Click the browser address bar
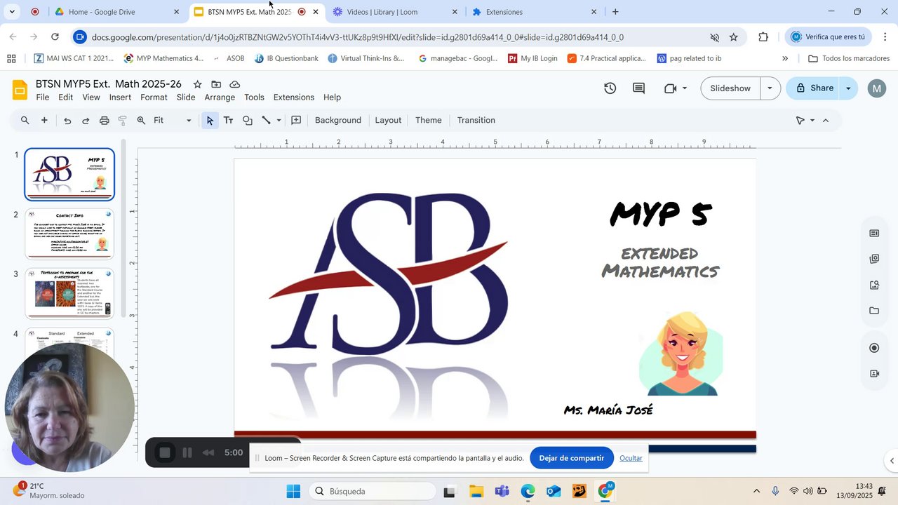Viewport: 898px width, 505px height. (x=358, y=37)
